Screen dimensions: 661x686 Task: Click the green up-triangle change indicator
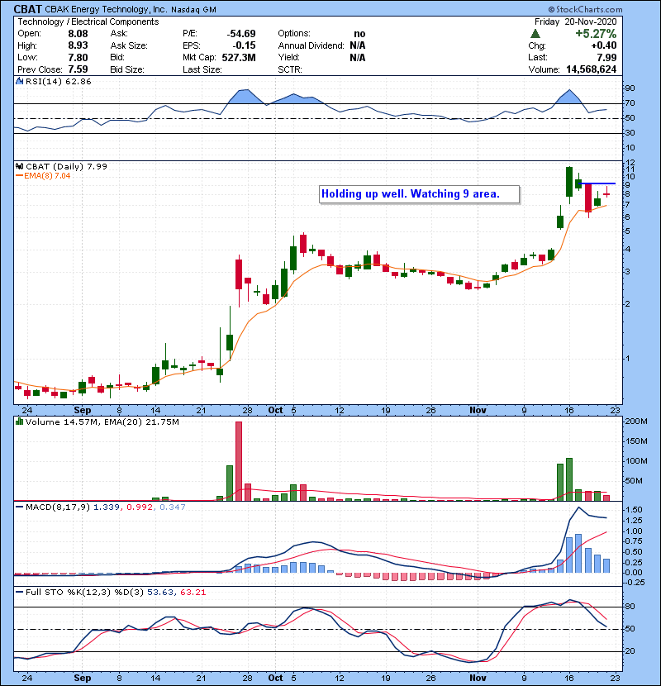tap(535, 34)
